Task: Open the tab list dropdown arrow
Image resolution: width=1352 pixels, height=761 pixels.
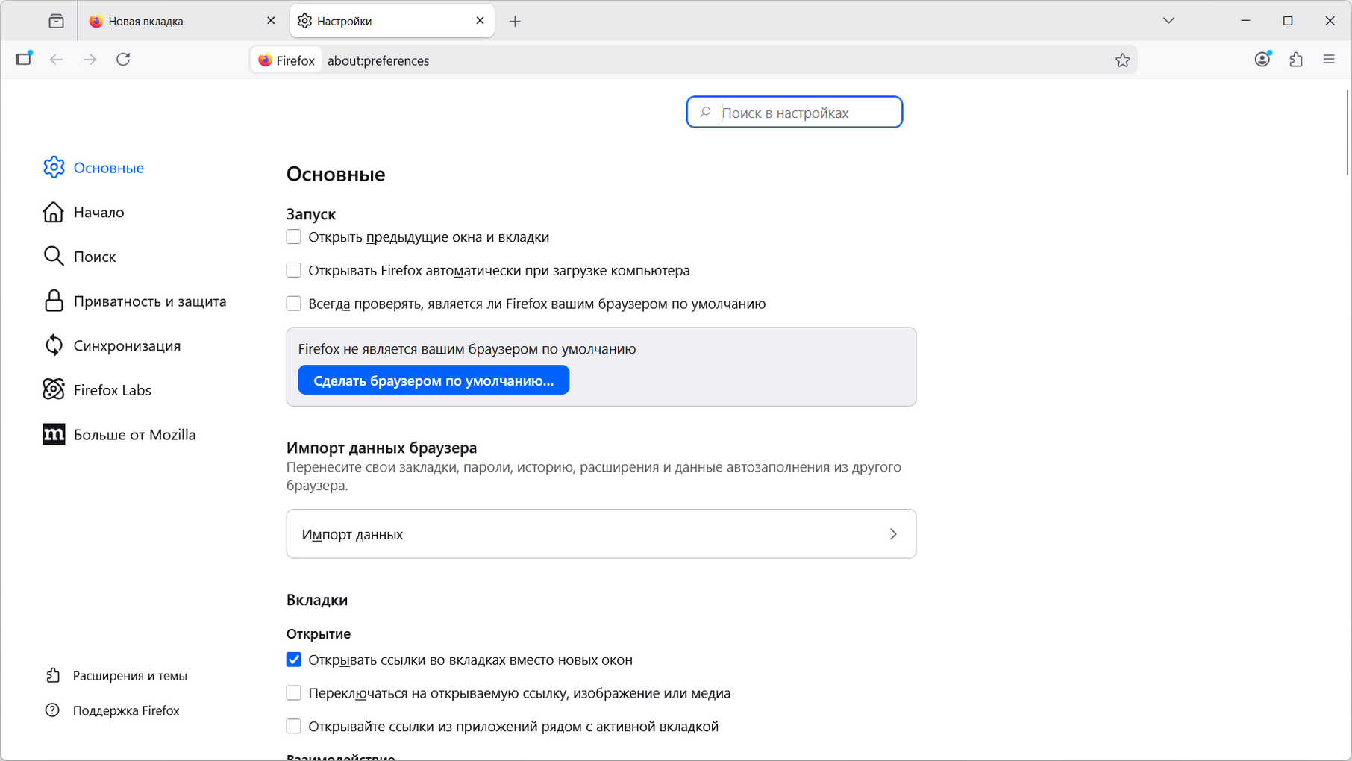Action: 1168,20
